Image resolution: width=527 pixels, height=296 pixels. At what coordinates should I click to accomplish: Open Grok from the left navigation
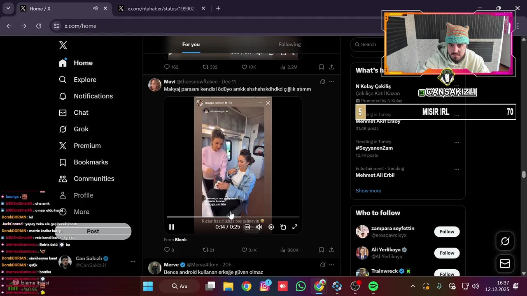click(x=74, y=129)
